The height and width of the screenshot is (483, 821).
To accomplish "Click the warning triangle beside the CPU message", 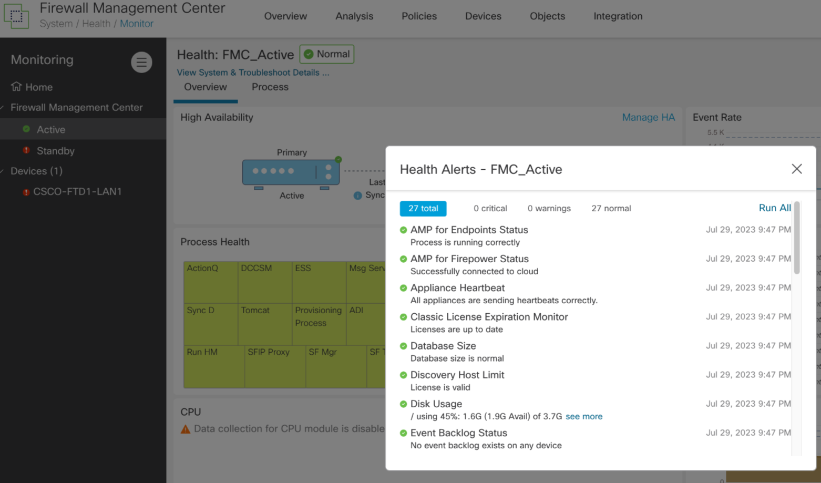I will (x=185, y=428).
